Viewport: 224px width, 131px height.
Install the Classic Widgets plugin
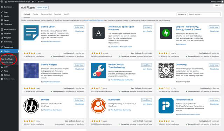79,65
